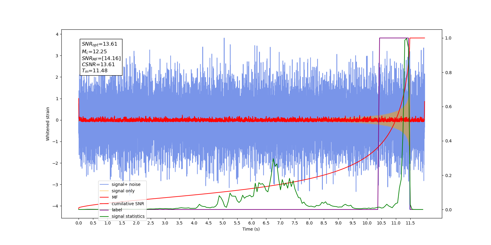Click the left axis tick label −4
491x245 pixels.
[55, 206]
